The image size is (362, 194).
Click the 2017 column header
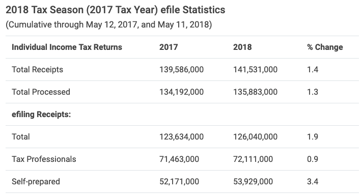tap(169, 47)
